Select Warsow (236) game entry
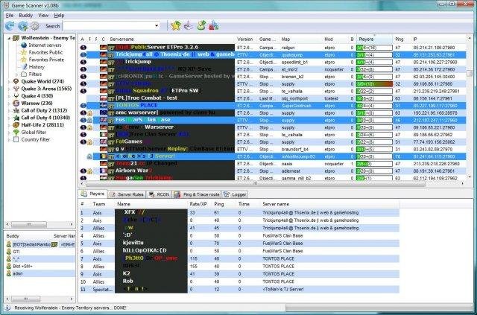This screenshot has height=315, width=477. tap(37, 103)
